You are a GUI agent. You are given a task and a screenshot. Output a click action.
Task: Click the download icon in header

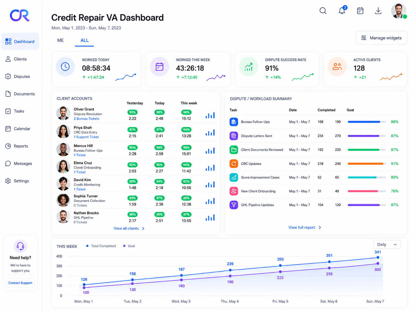[378, 11]
